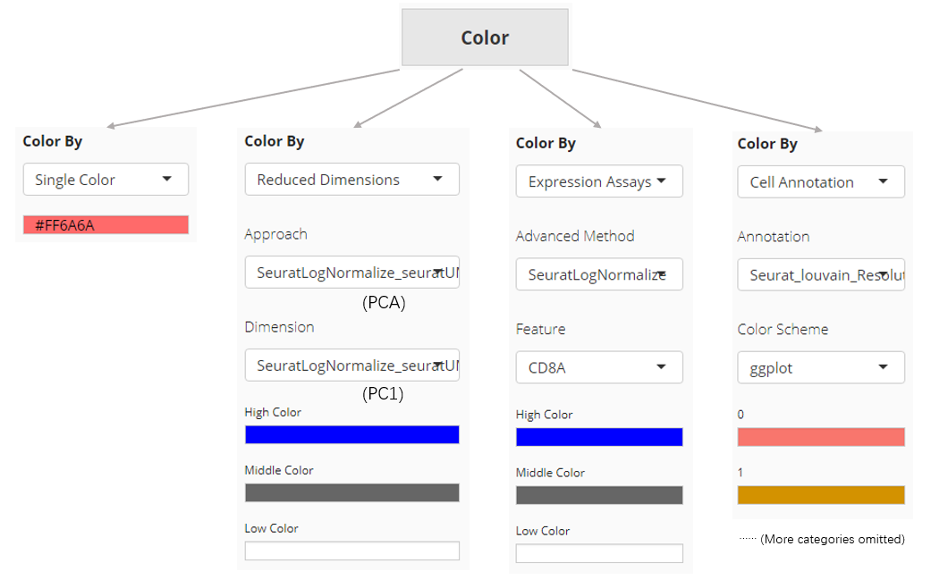This screenshot has height=580, width=931.
Task: Choose High Color blue swatch under Expression Assays
Action: point(599,437)
